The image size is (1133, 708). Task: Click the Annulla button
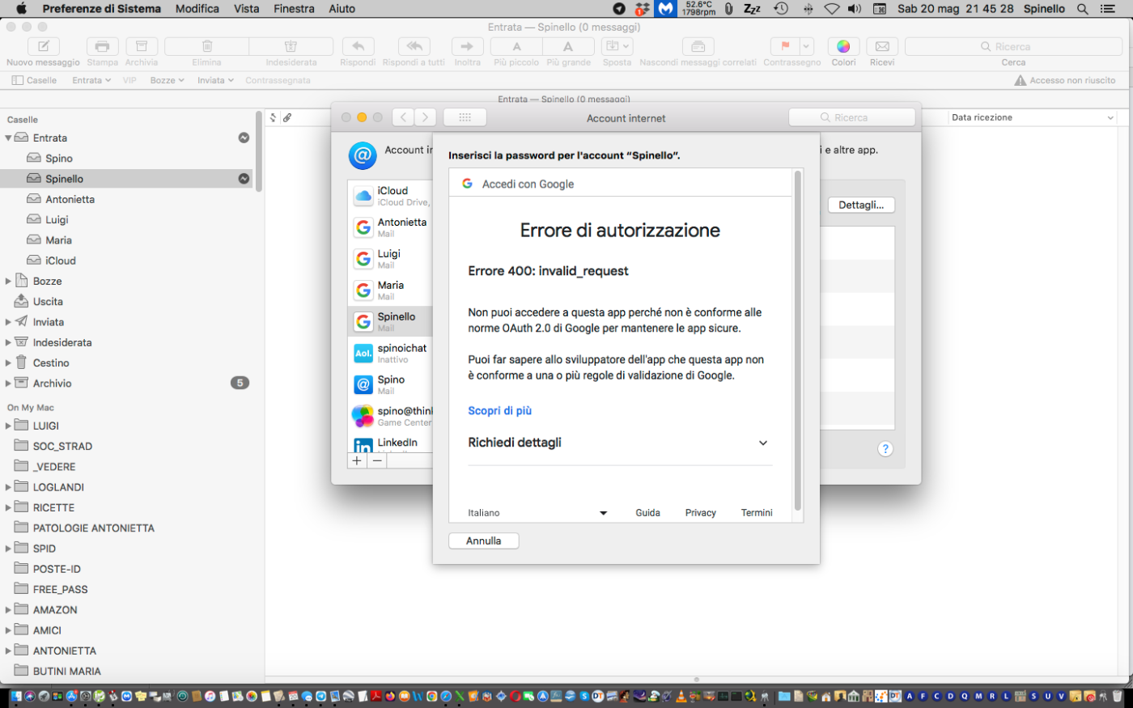[x=484, y=541]
